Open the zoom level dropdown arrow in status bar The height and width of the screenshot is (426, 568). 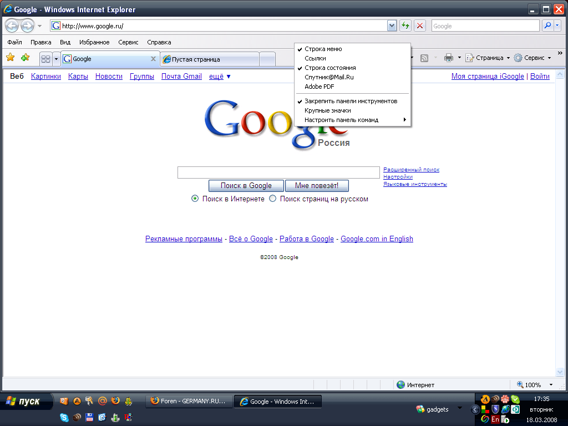point(551,385)
